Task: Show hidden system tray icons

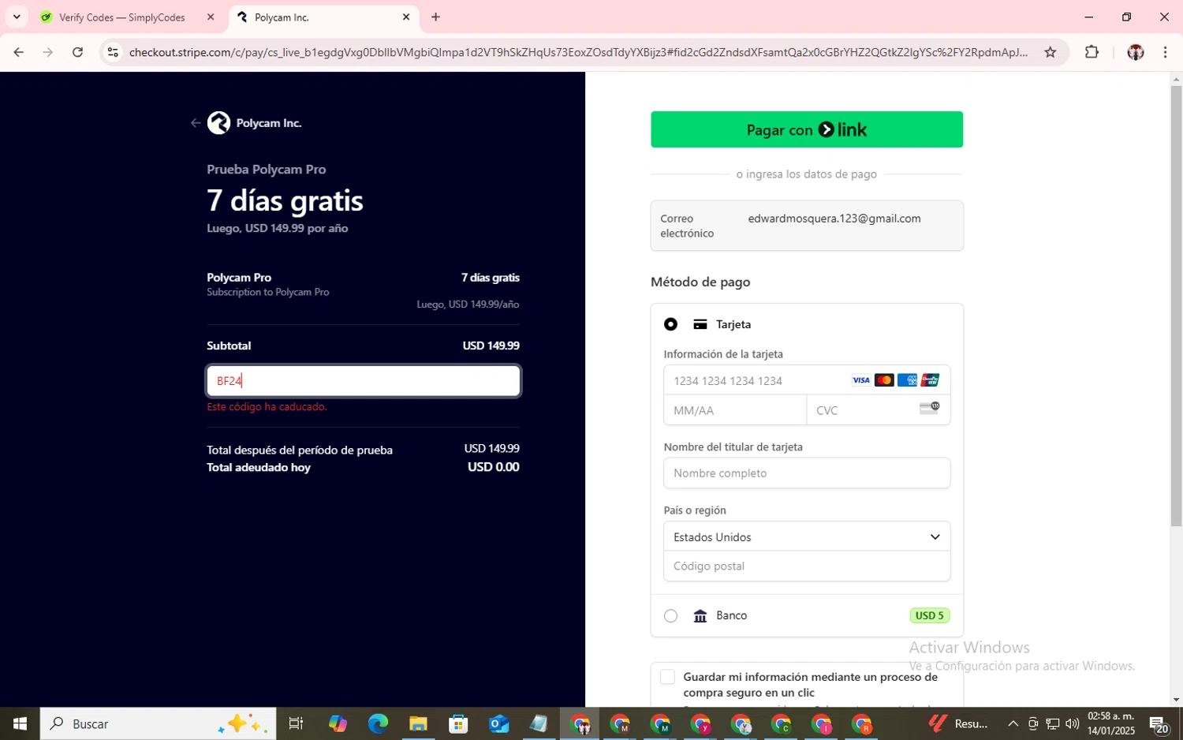Action: (x=1013, y=723)
